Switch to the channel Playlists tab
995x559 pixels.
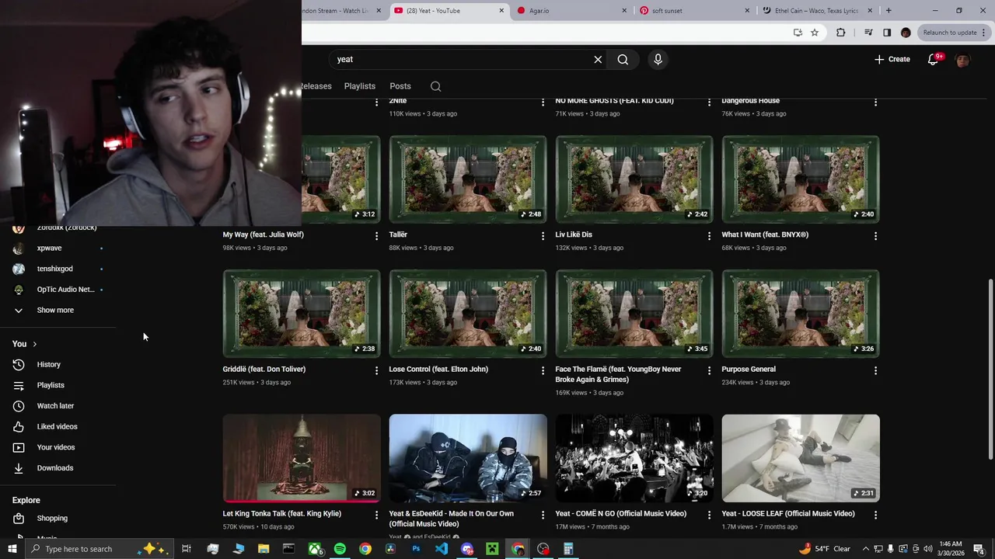[360, 86]
